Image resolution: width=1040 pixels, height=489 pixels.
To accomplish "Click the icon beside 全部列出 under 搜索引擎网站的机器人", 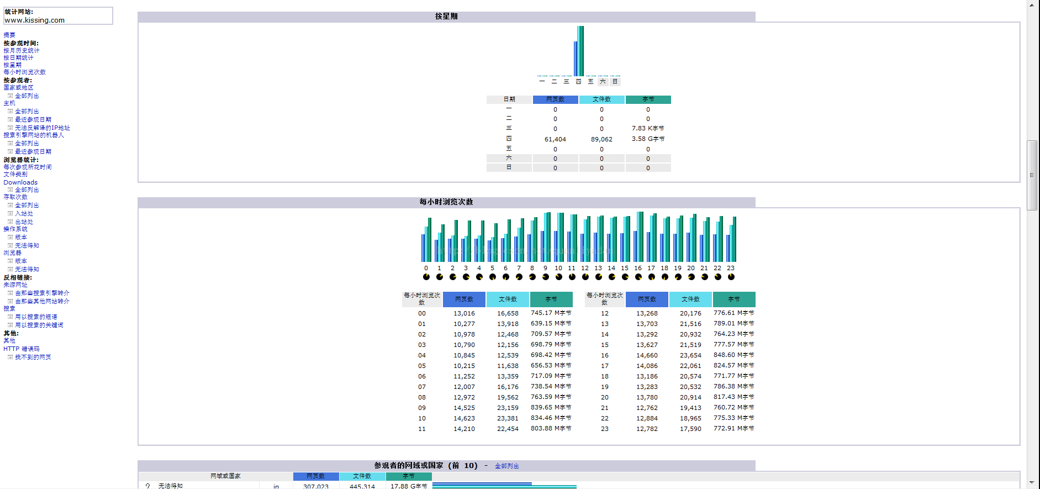I will [10, 143].
